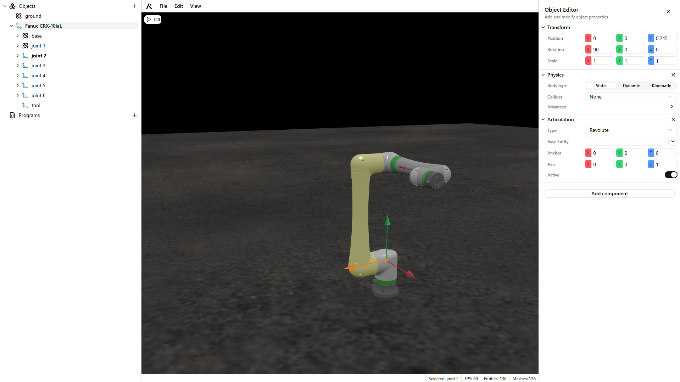
Task: Open the View menu
Action: [x=195, y=6]
